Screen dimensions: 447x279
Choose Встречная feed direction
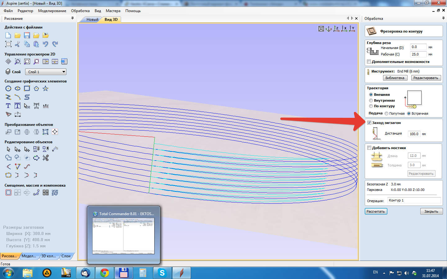[409, 113]
